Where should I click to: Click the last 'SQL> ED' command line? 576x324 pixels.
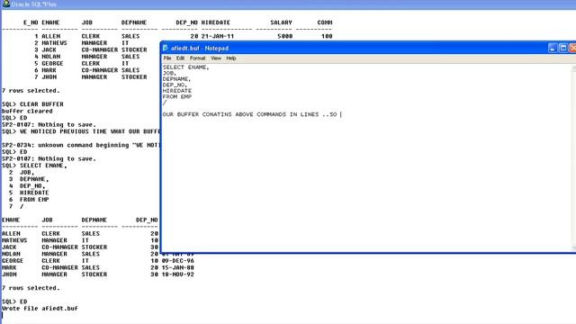pyautogui.click(x=14, y=301)
